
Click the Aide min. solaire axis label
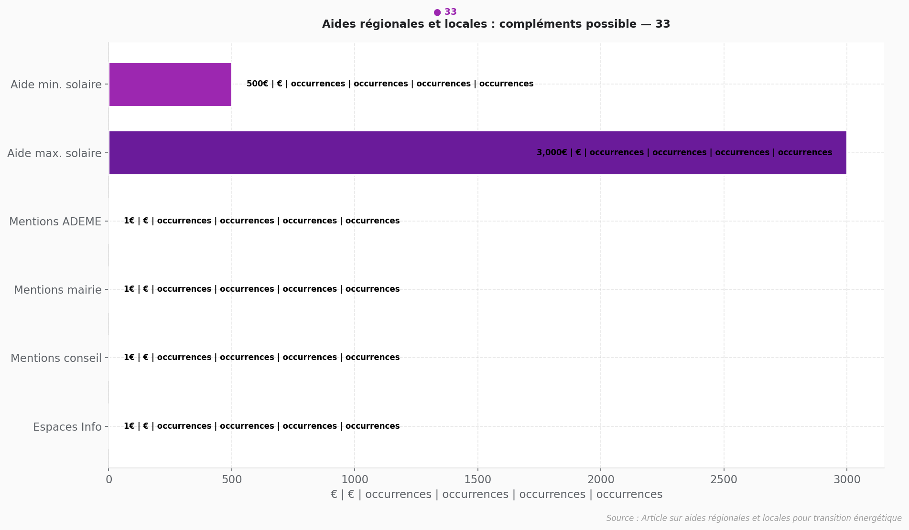(x=56, y=85)
